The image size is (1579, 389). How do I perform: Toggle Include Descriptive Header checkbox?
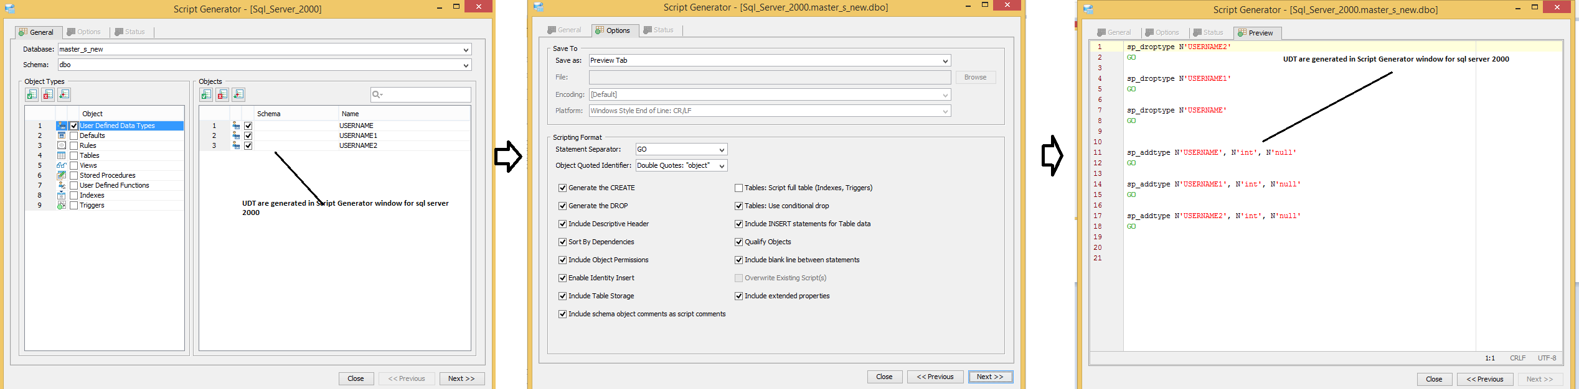point(563,224)
